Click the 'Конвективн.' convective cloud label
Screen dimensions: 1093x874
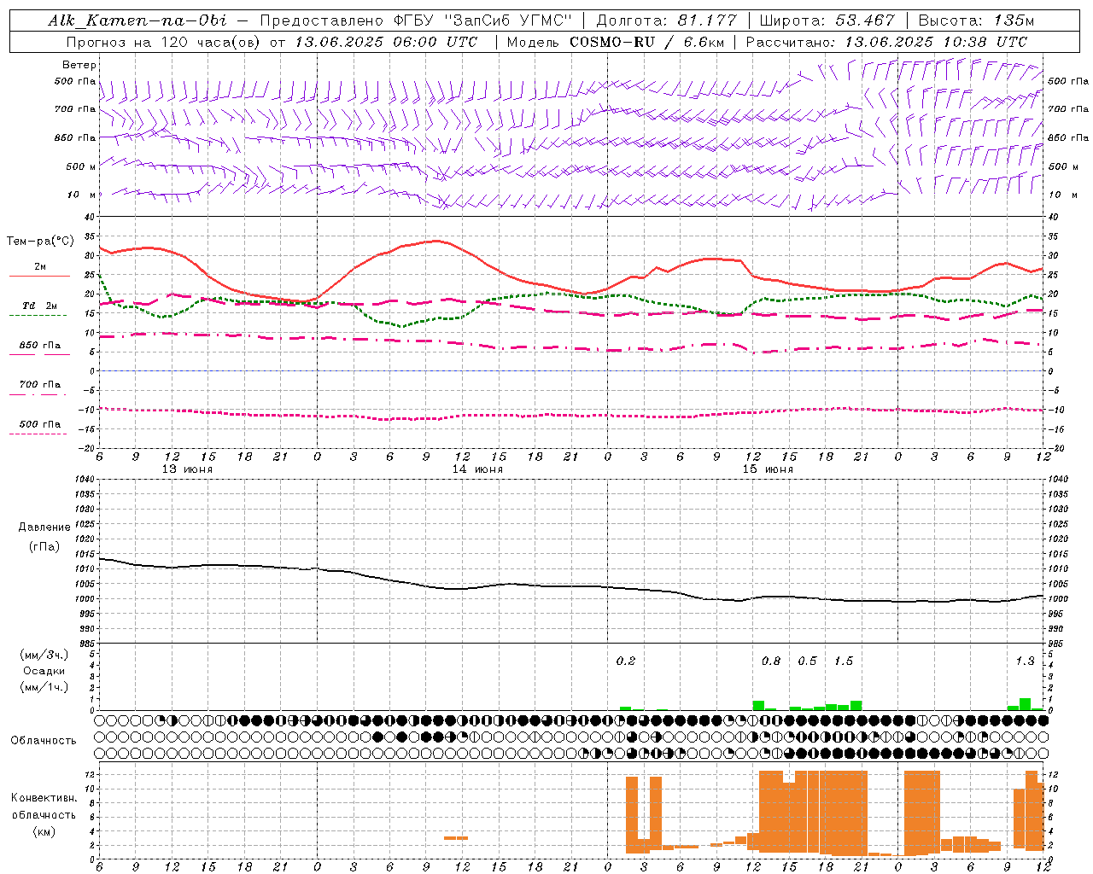(x=44, y=798)
